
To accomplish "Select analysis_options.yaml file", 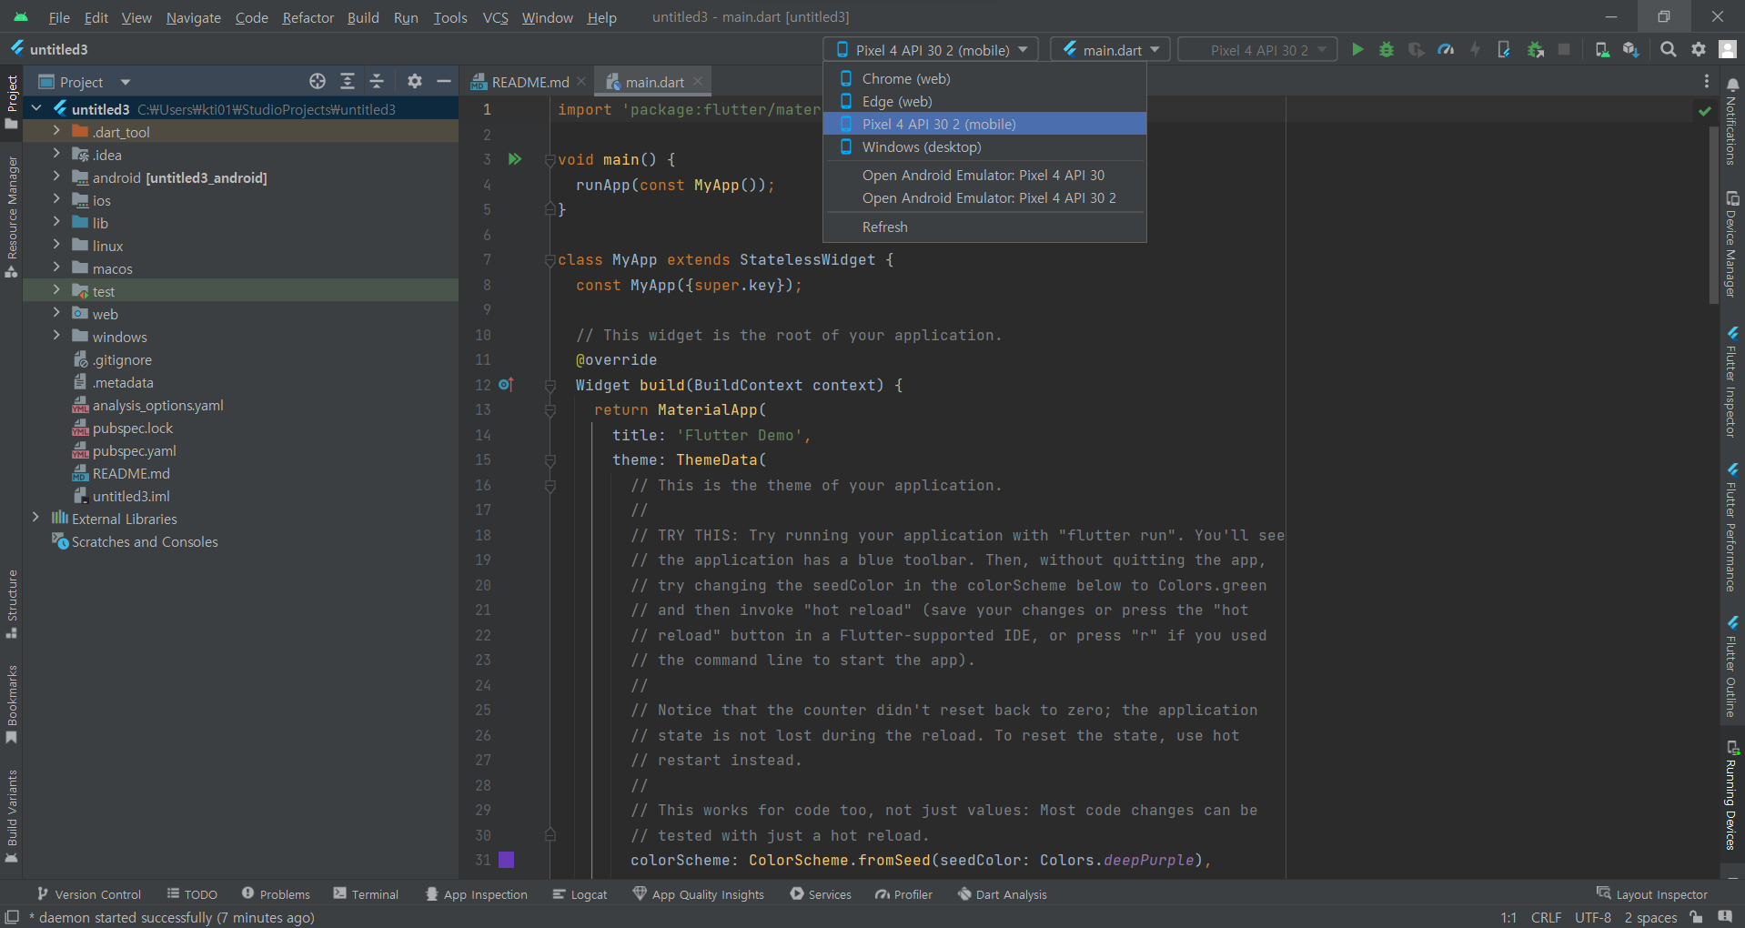I will click(x=157, y=405).
